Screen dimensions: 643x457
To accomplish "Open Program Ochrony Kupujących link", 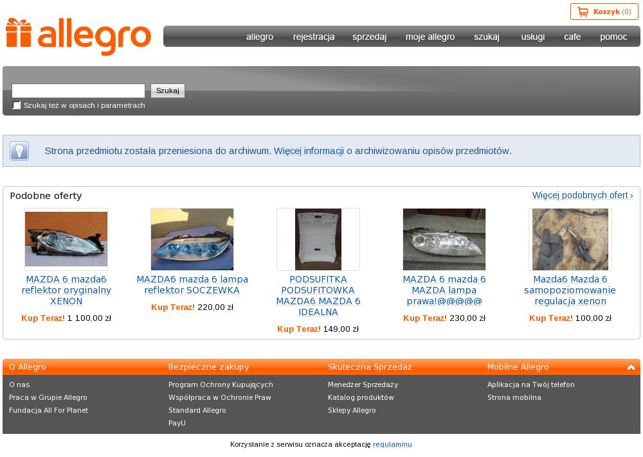I will pos(221,384).
